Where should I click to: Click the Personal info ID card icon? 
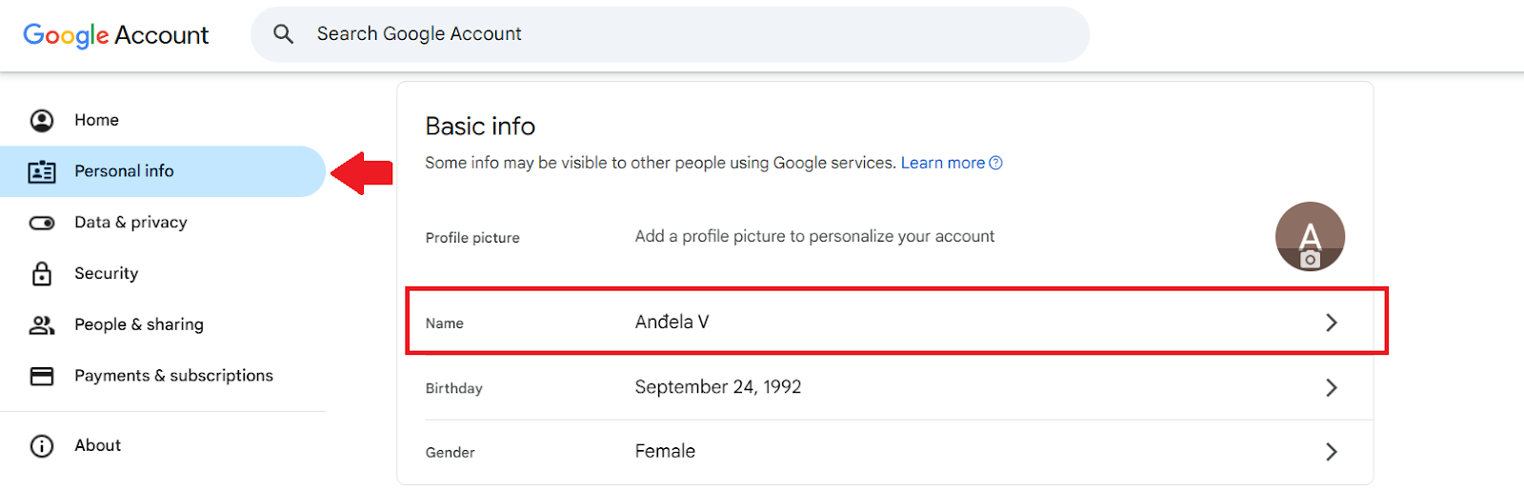(42, 171)
